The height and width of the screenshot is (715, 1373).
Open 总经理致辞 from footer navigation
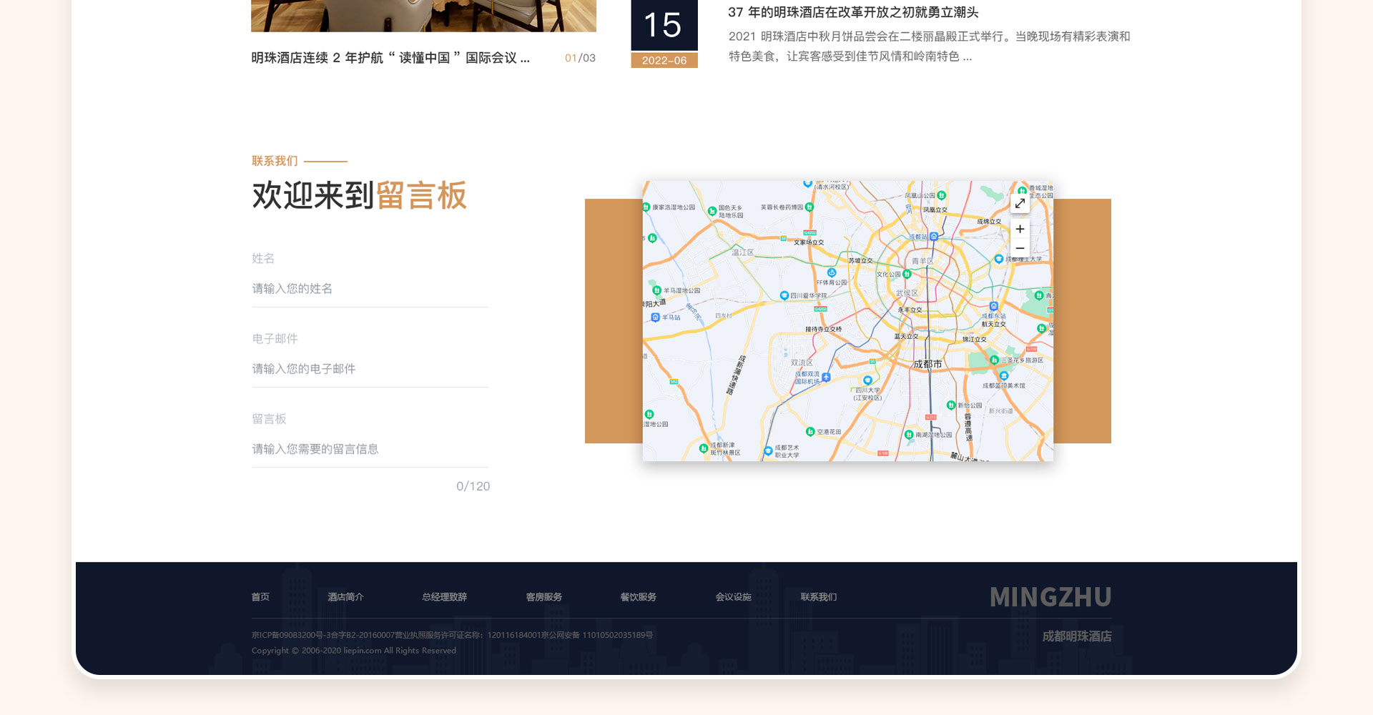444,597
